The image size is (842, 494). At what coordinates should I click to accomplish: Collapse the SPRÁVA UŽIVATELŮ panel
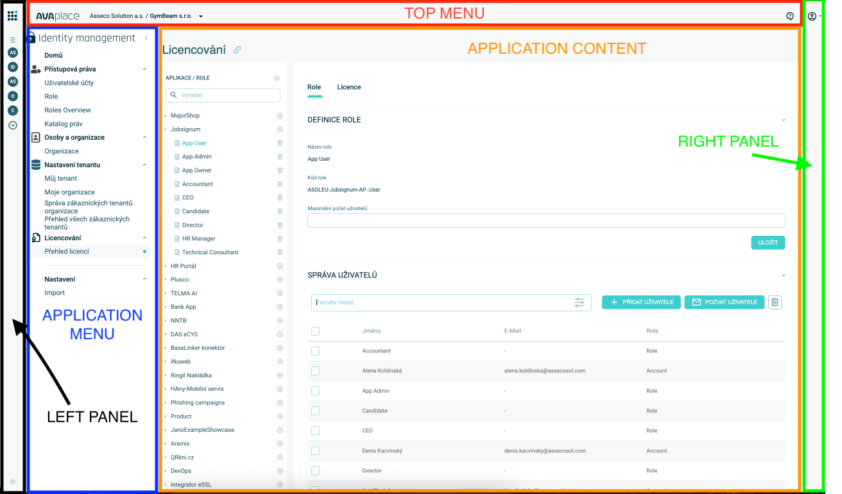tap(783, 276)
